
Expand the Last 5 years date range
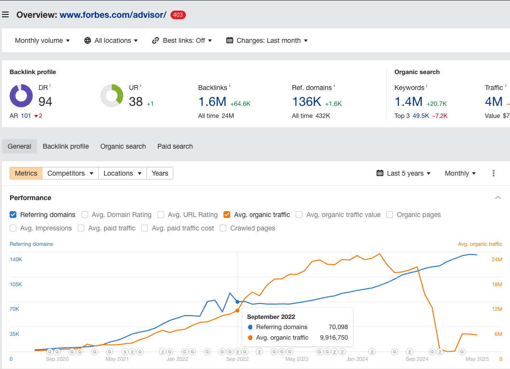[x=404, y=173]
